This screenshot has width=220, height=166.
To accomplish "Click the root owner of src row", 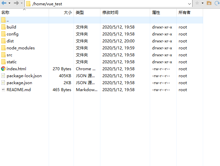I will point(183,55).
